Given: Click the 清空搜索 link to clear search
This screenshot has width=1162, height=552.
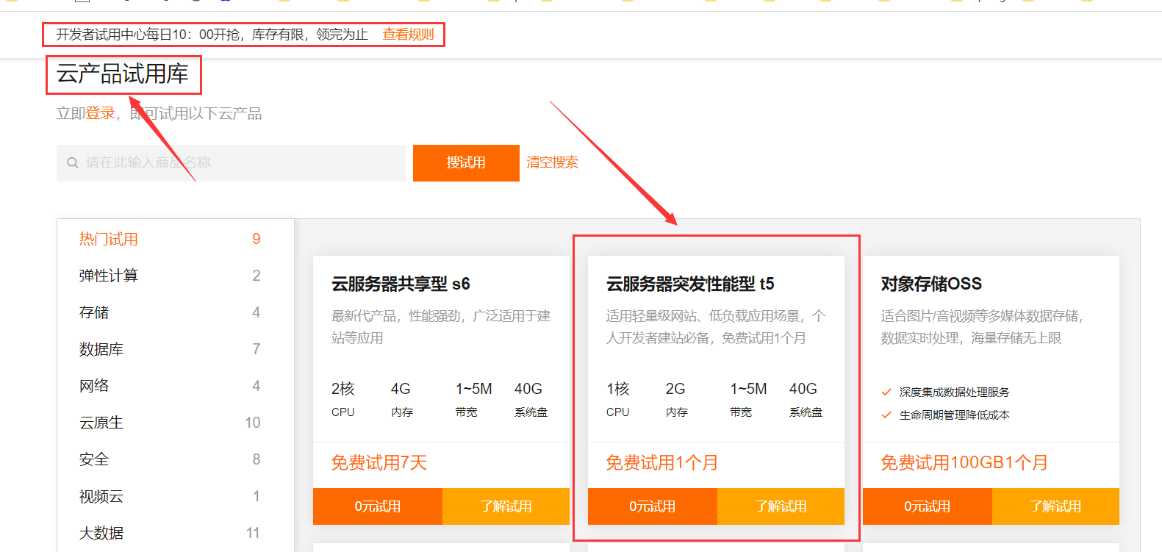Looking at the screenshot, I should 552,162.
